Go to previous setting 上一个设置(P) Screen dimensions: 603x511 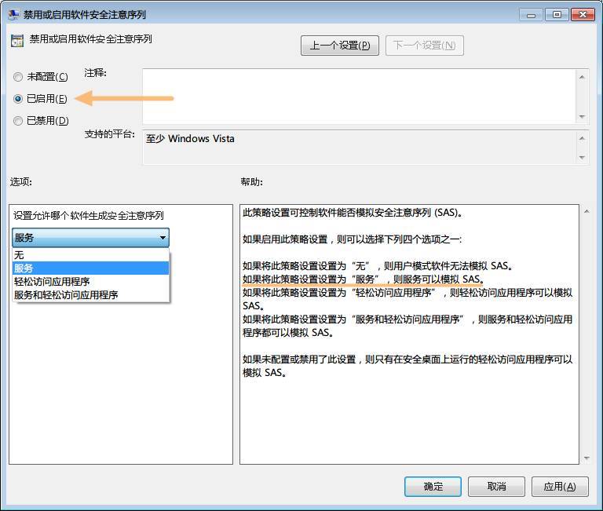[340, 46]
